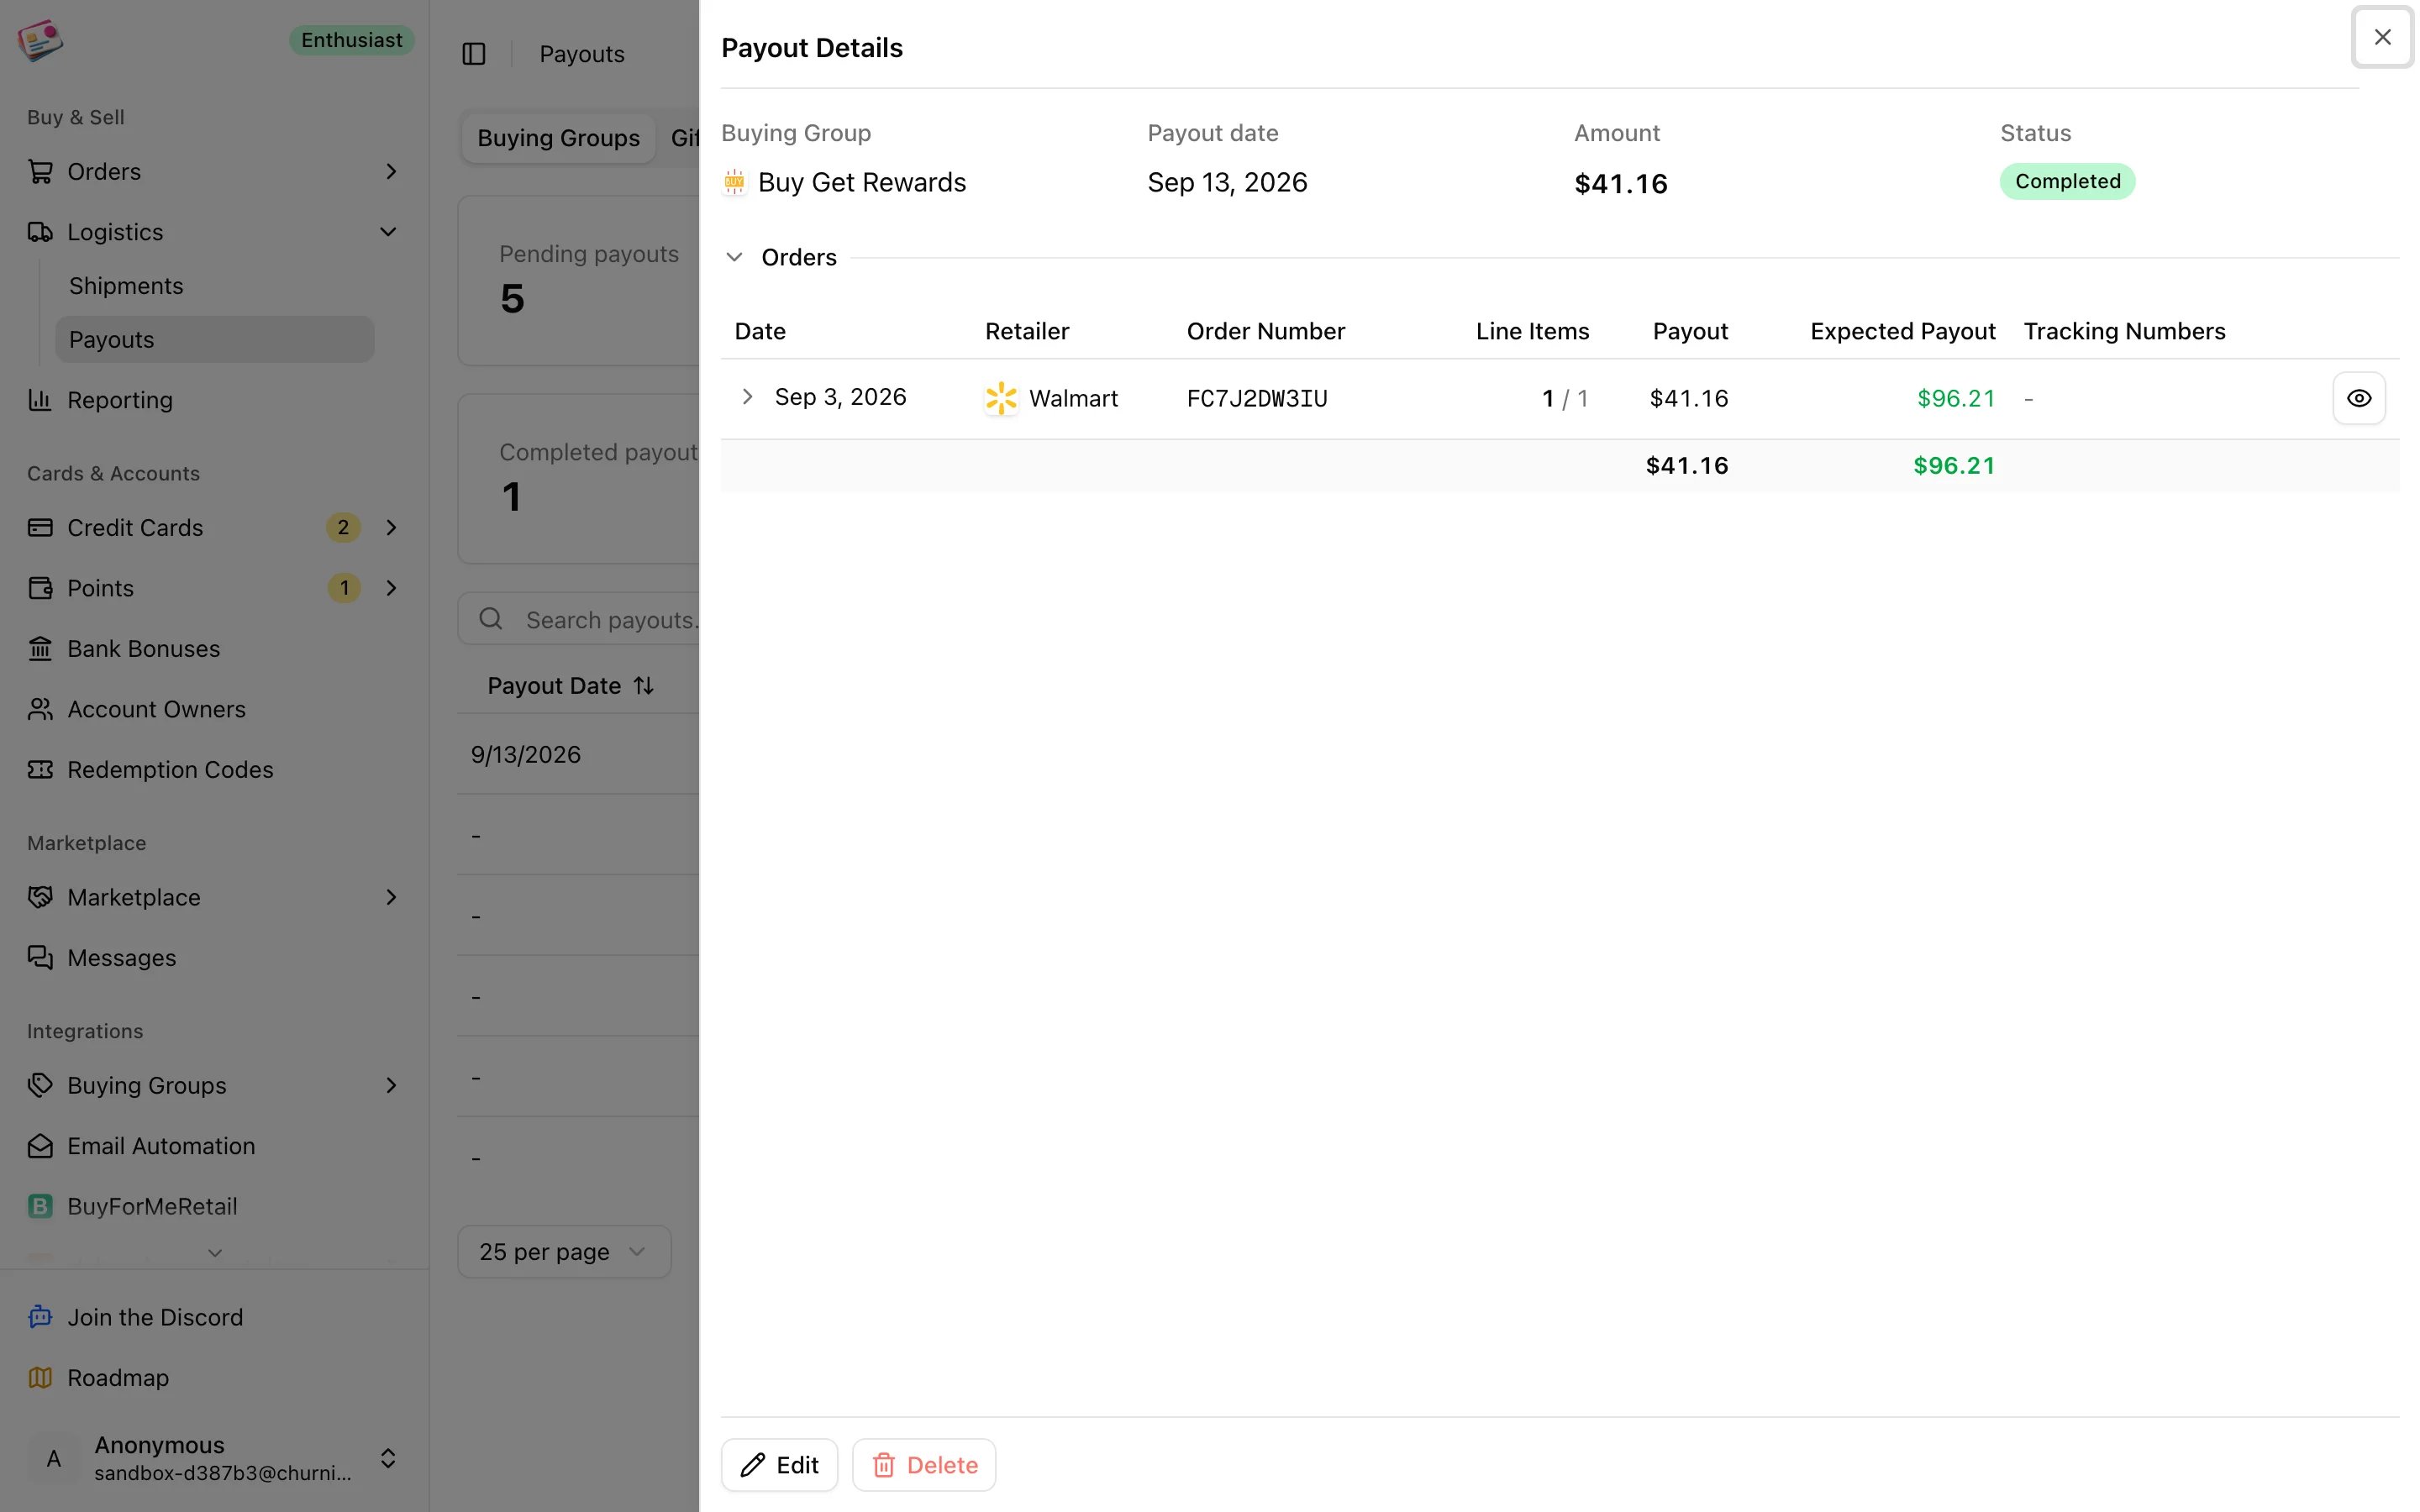Viewport: 2420px width, 1512px height.
Task: Click the Completed status badge
Action: tap(2067, 182)
